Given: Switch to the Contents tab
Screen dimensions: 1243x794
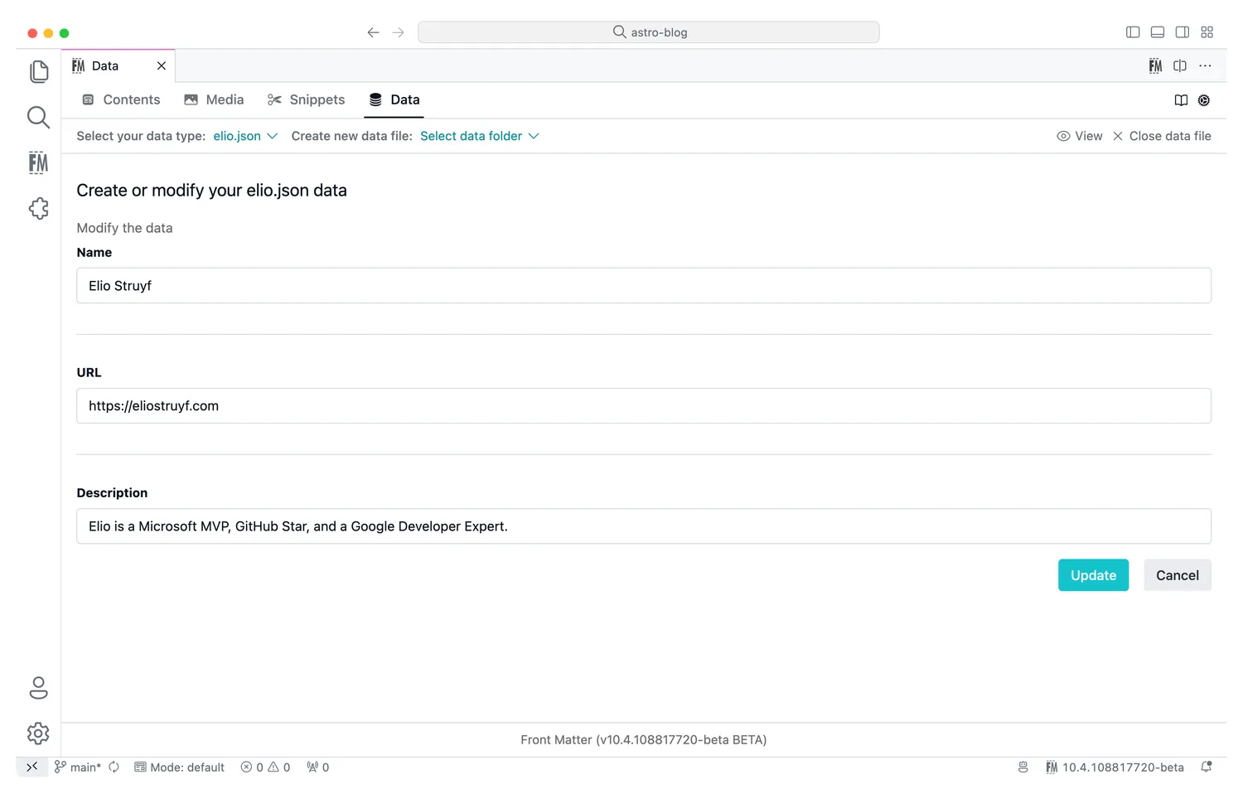Looking at the screenshot, I should point(121,99).
